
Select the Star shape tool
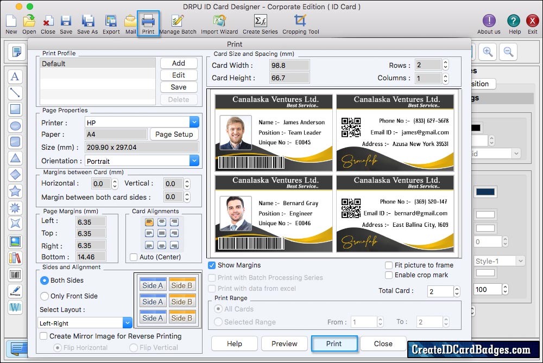pyautogui.click(x=15, y=191)
